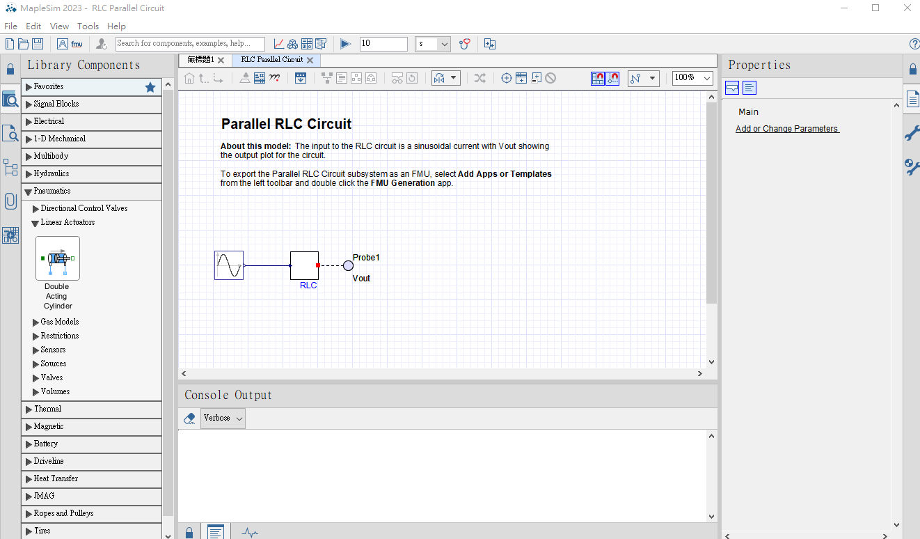The image size is (920, 539).
Task: Collapse the Pneumatics library group
Action: coord(29,192)
